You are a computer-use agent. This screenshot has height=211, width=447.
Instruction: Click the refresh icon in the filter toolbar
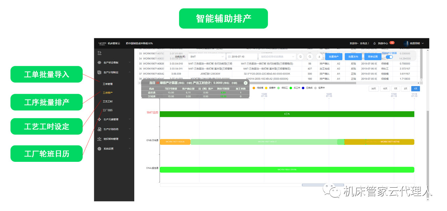(300, 56)
